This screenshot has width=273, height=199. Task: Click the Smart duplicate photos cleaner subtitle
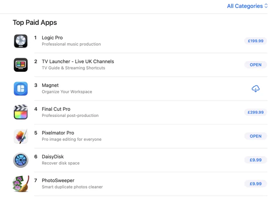(72, 187)
